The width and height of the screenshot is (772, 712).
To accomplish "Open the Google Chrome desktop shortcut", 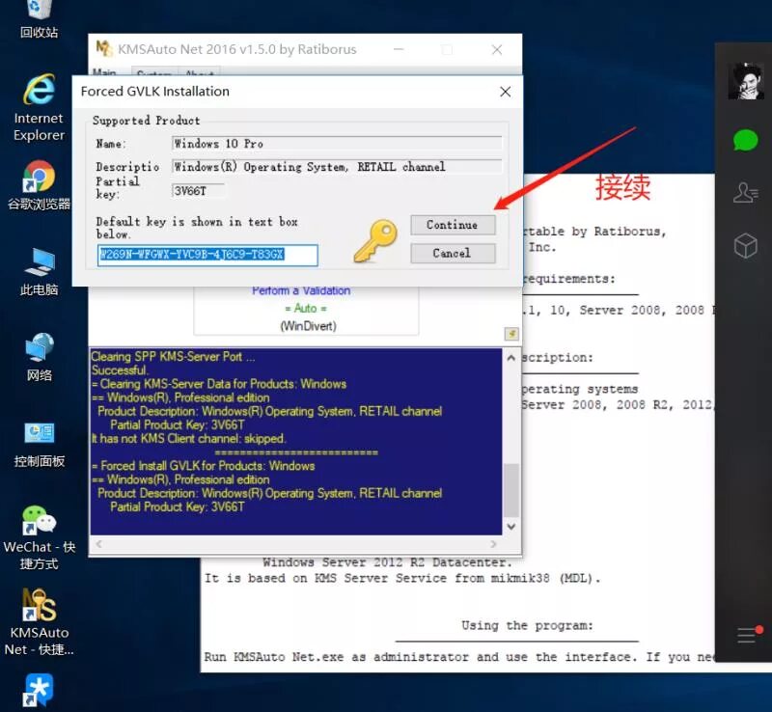I will [x=39, y=185].
